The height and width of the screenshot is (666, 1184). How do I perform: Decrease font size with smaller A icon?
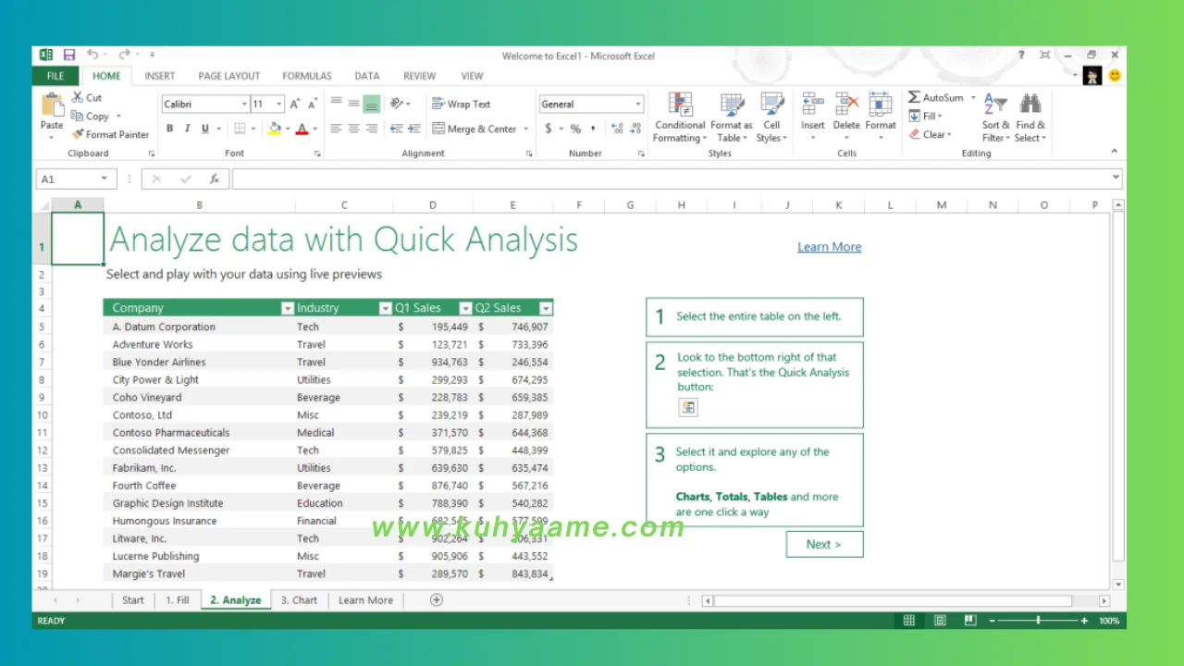coord(313,105)
